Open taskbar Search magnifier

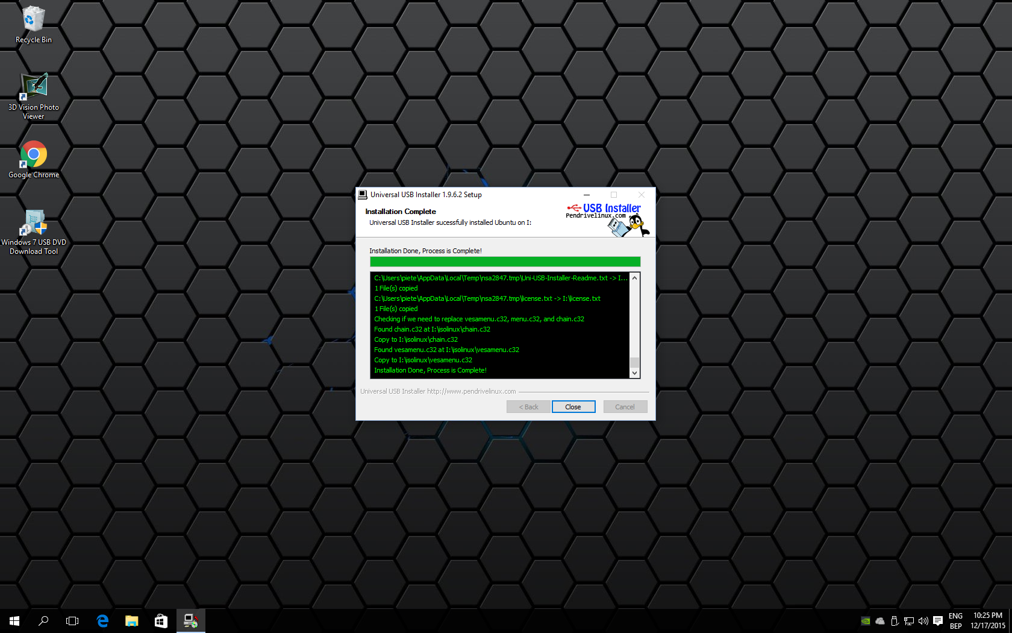43,621
